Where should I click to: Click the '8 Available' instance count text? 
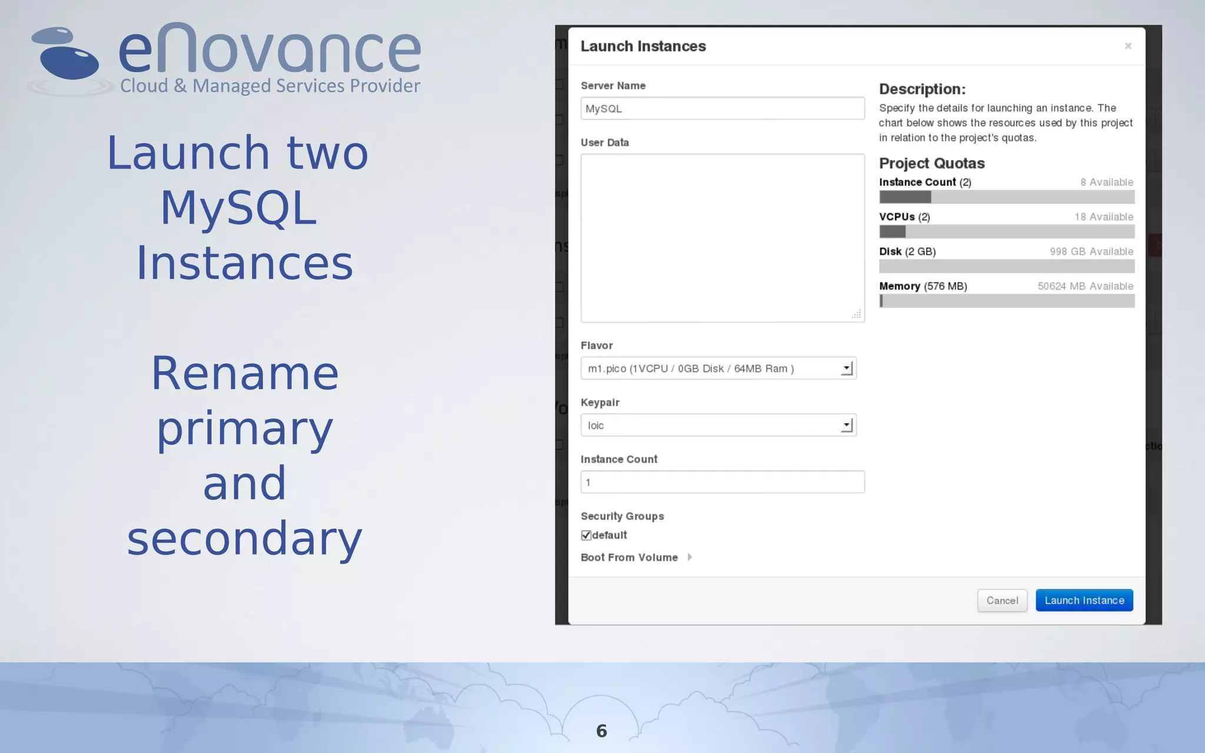1107,182
